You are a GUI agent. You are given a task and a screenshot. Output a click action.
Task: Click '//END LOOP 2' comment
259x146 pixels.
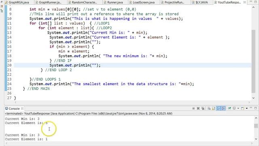point(58,70)
